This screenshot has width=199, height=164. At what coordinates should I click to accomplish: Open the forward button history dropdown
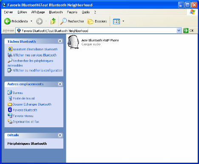click(x=46, y=21)
